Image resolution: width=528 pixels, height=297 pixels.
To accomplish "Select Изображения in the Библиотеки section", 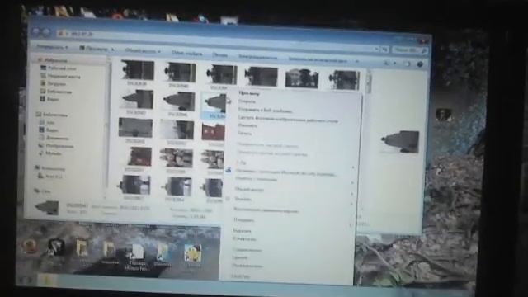I will click(x=56, y=146).
